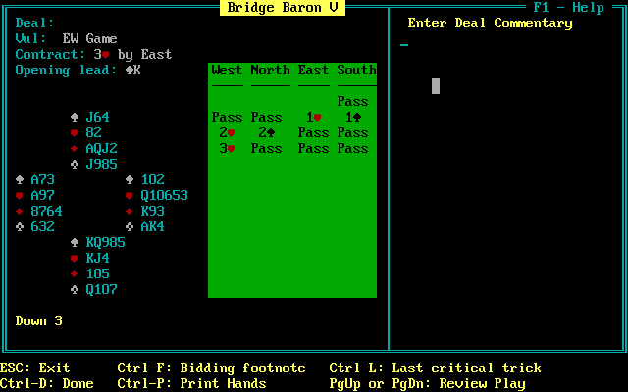The image size is (628, 392).
Task: Click the South column header
Action: click(x=356, y=70)
